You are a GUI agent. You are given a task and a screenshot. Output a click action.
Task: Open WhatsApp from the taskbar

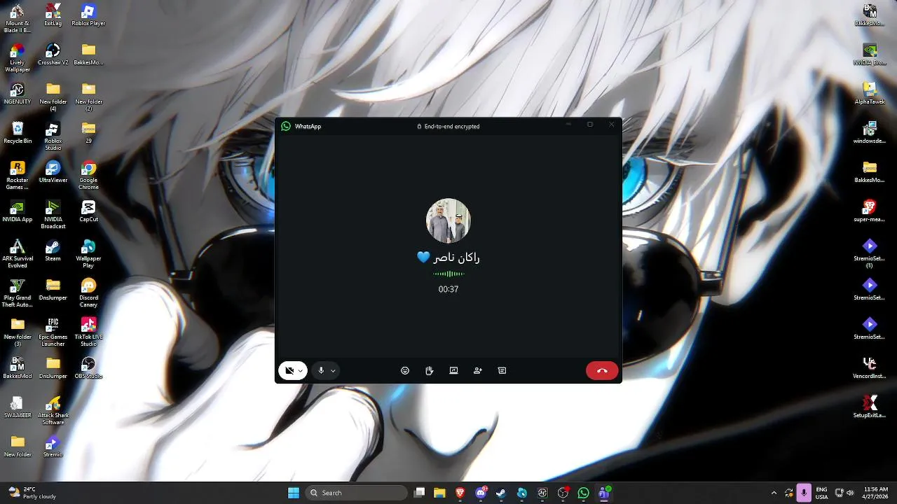coord(583,493)
